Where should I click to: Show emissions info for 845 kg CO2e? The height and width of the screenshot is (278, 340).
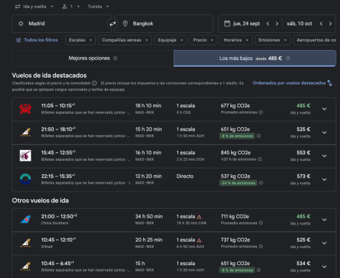tap(260, 159)
